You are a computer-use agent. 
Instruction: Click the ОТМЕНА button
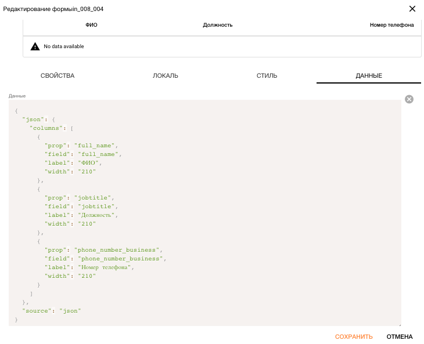(x=400, y=336)
